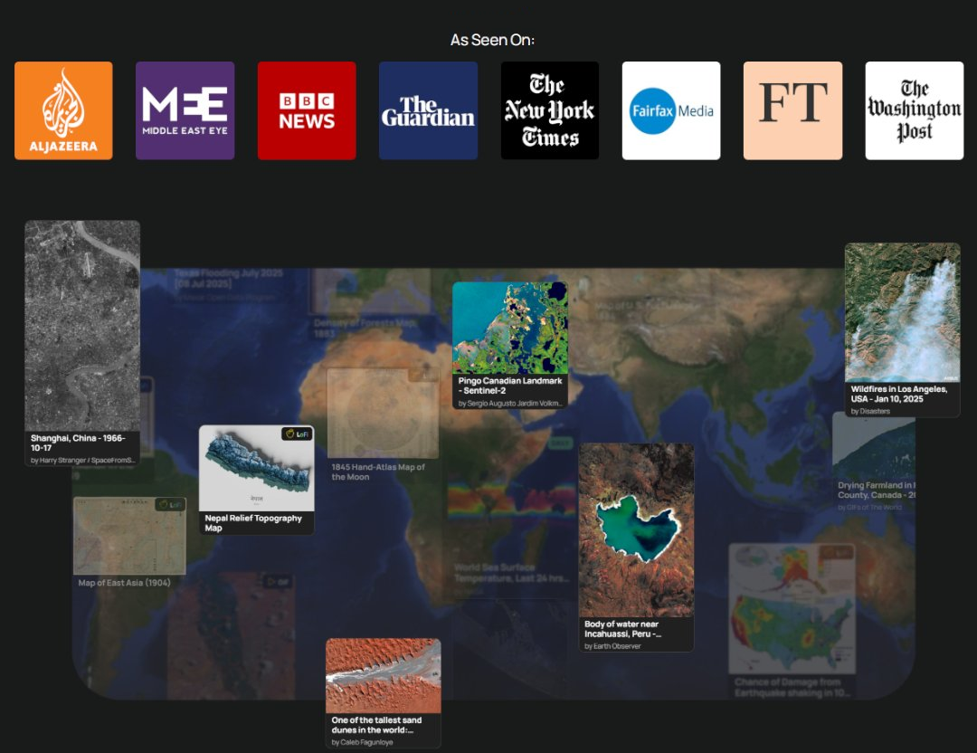Open the earthquake damage chance US map
The width and height of the screenshot is (977, 753).
[x=792, y=609]
